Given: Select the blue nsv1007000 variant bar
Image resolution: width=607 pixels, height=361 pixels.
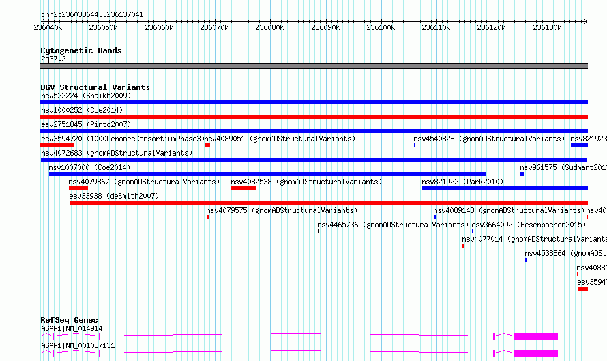Looking at the screenshot, I should click(x=267, y=174).
